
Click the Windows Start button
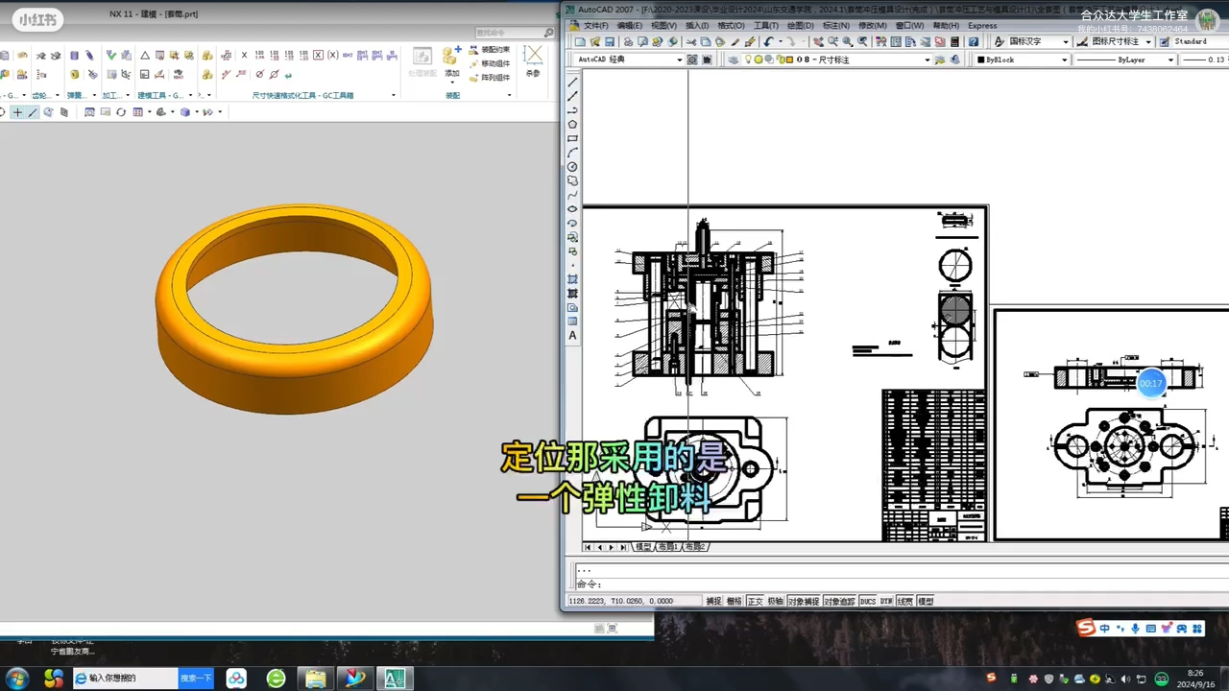pyautogui.click(x=17, y=678)
